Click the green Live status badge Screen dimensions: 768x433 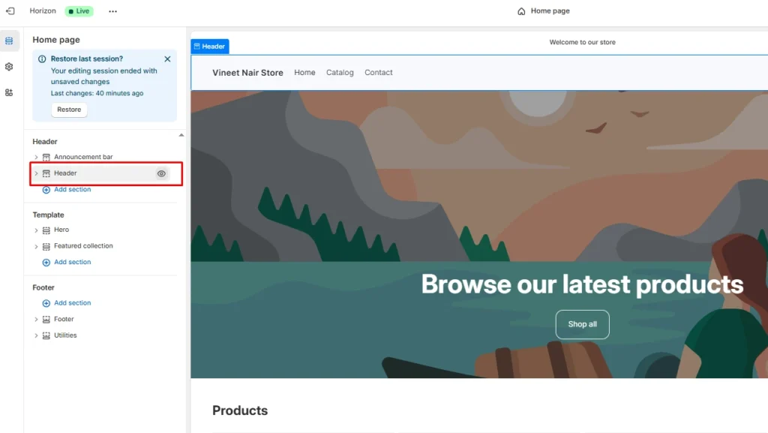coord(79,11)
